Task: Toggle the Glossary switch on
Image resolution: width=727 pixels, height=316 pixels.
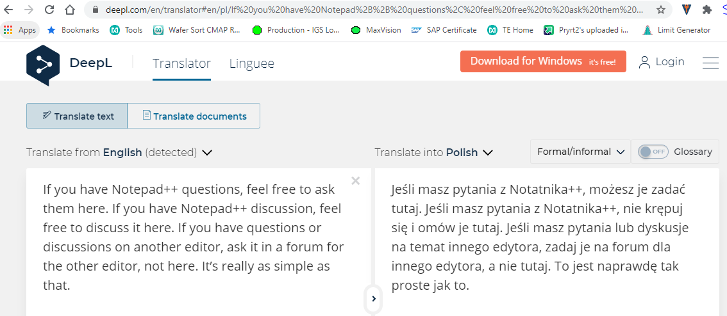Action: pyautogui.click(x=653, y=152)
